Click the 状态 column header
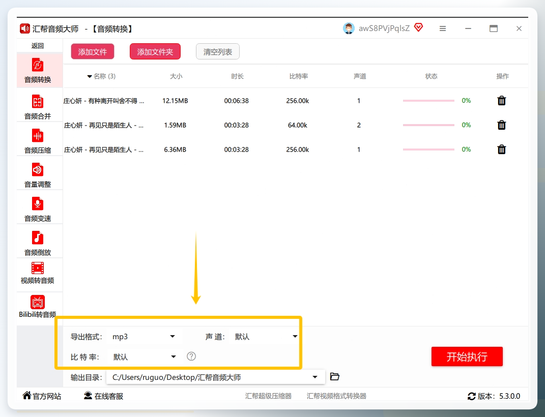The image size is (545, 417). [x=431, y=76]
